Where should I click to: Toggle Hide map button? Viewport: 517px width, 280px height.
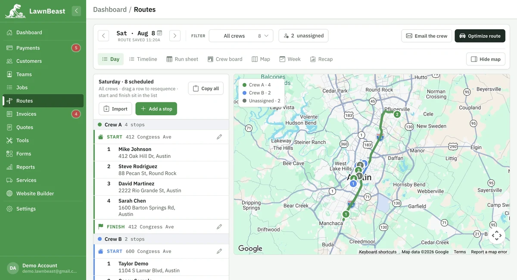point(486,59)
